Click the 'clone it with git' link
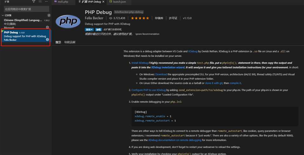304x155 pixels. (x=214, y=83)
